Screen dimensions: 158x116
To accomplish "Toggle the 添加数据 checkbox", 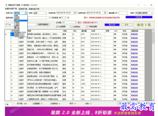I will click(x=50, y=18).
